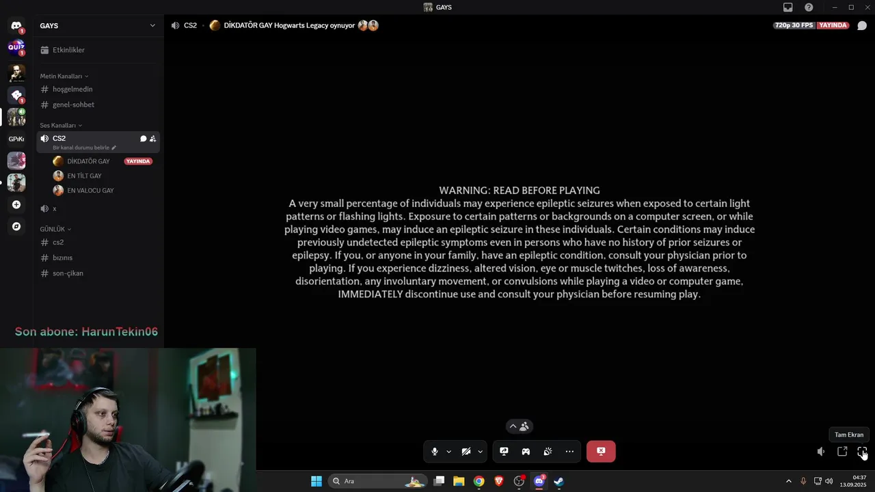
Task: Select user DİKDATÖR GAY in voice list
Action: pyautogui.click(x=87, y=161)
